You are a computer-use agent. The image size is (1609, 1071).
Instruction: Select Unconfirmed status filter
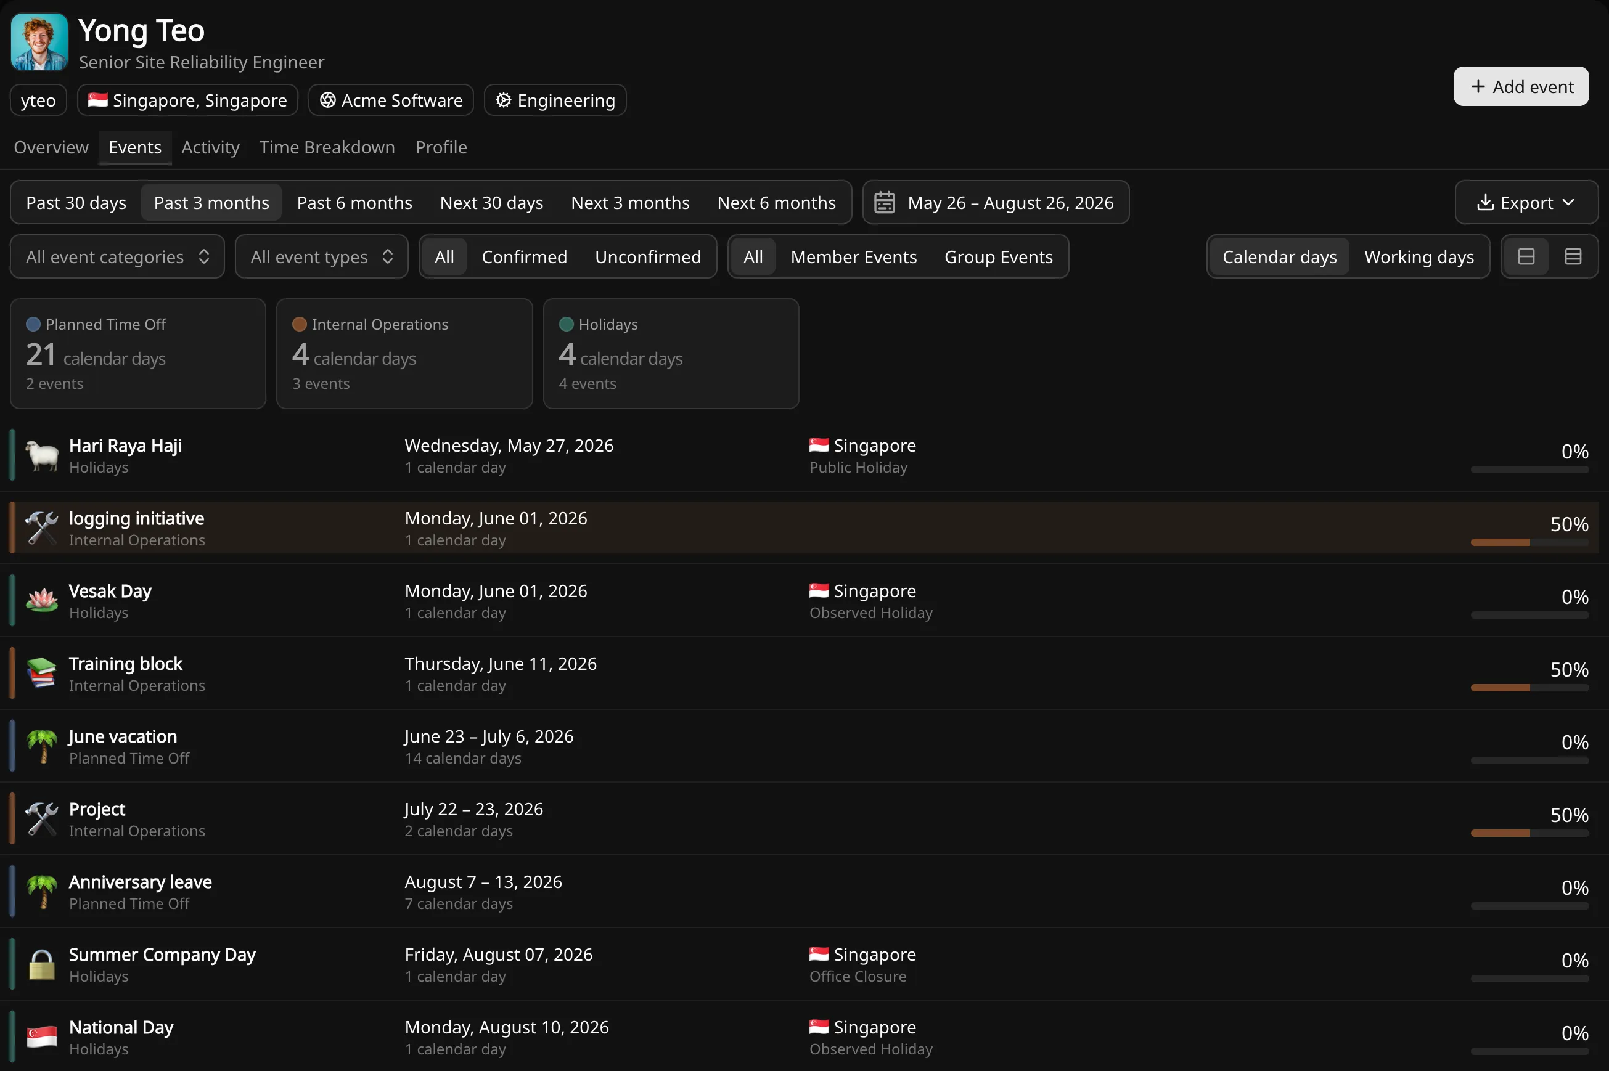click(648, 257)
